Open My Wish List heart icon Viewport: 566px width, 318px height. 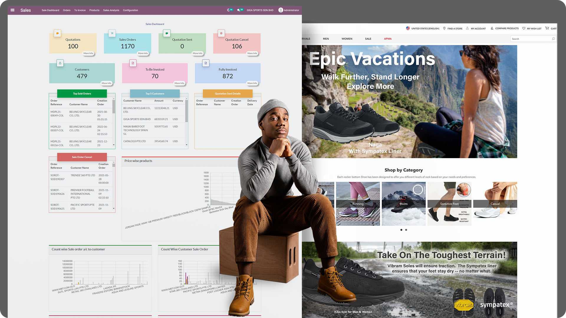pyautogui.click(x=524, y=28)
